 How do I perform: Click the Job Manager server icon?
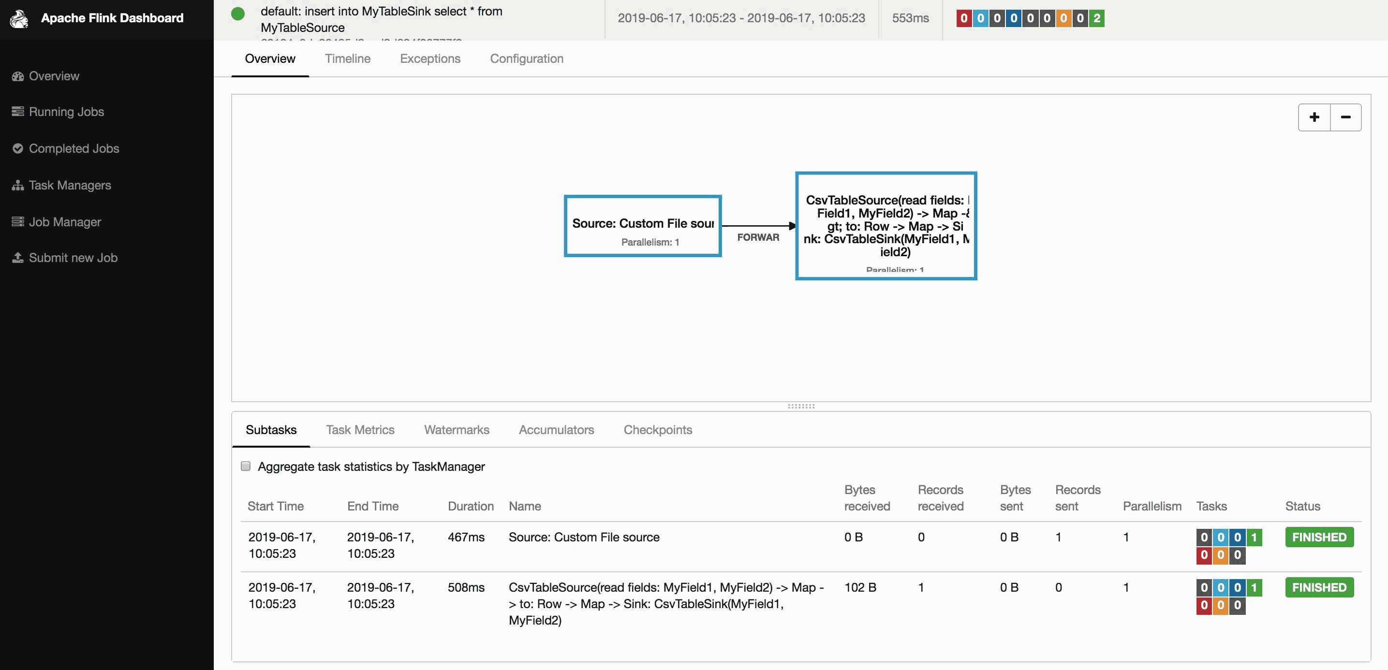click(x=18, y=222)
